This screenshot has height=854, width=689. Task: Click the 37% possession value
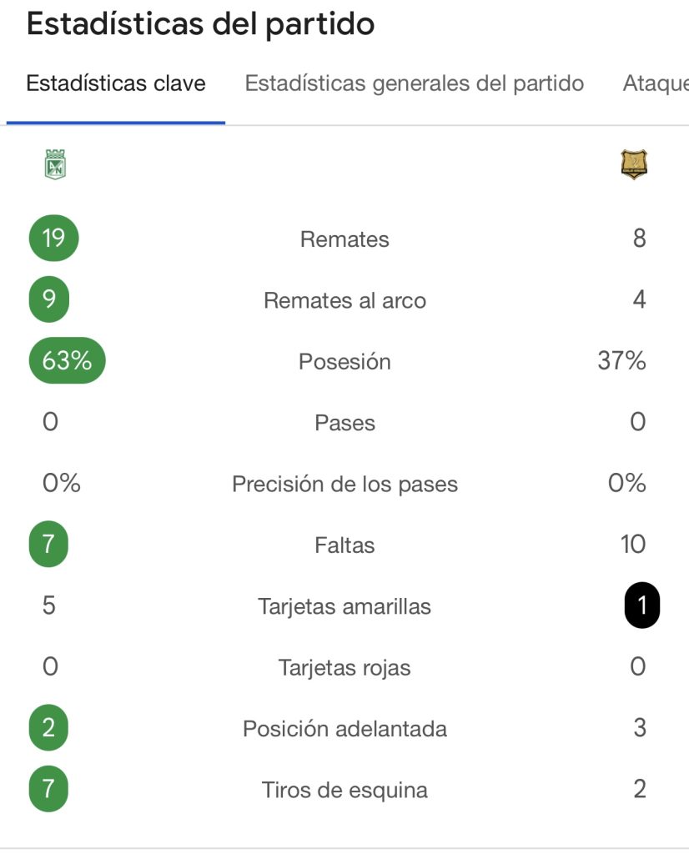[x=621, y=361]
